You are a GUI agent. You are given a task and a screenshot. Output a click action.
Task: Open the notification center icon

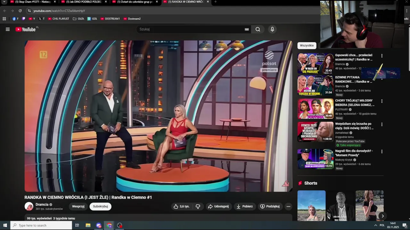405,226
